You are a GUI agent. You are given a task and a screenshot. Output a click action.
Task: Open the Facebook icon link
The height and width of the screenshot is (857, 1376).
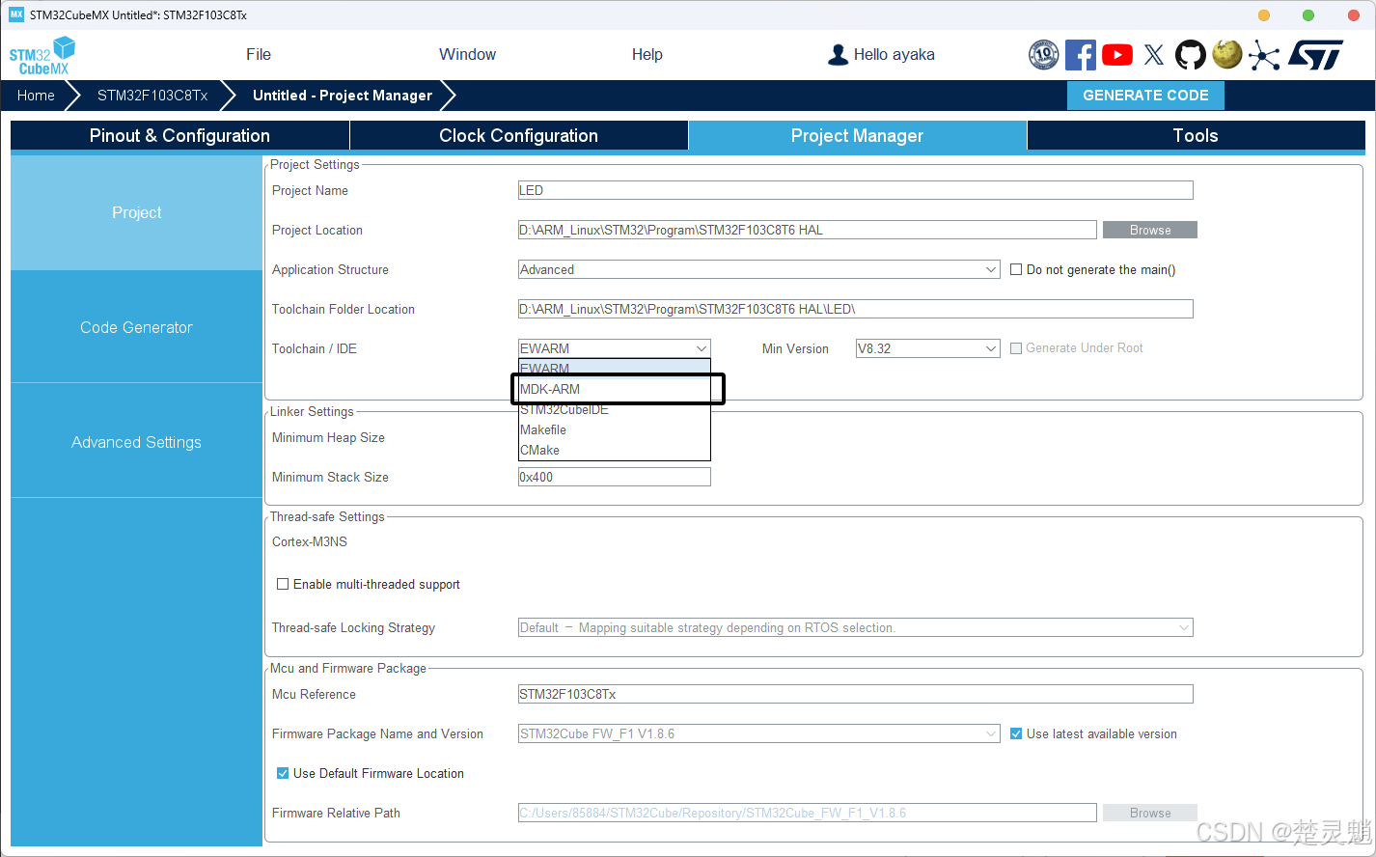[1081, 55]
